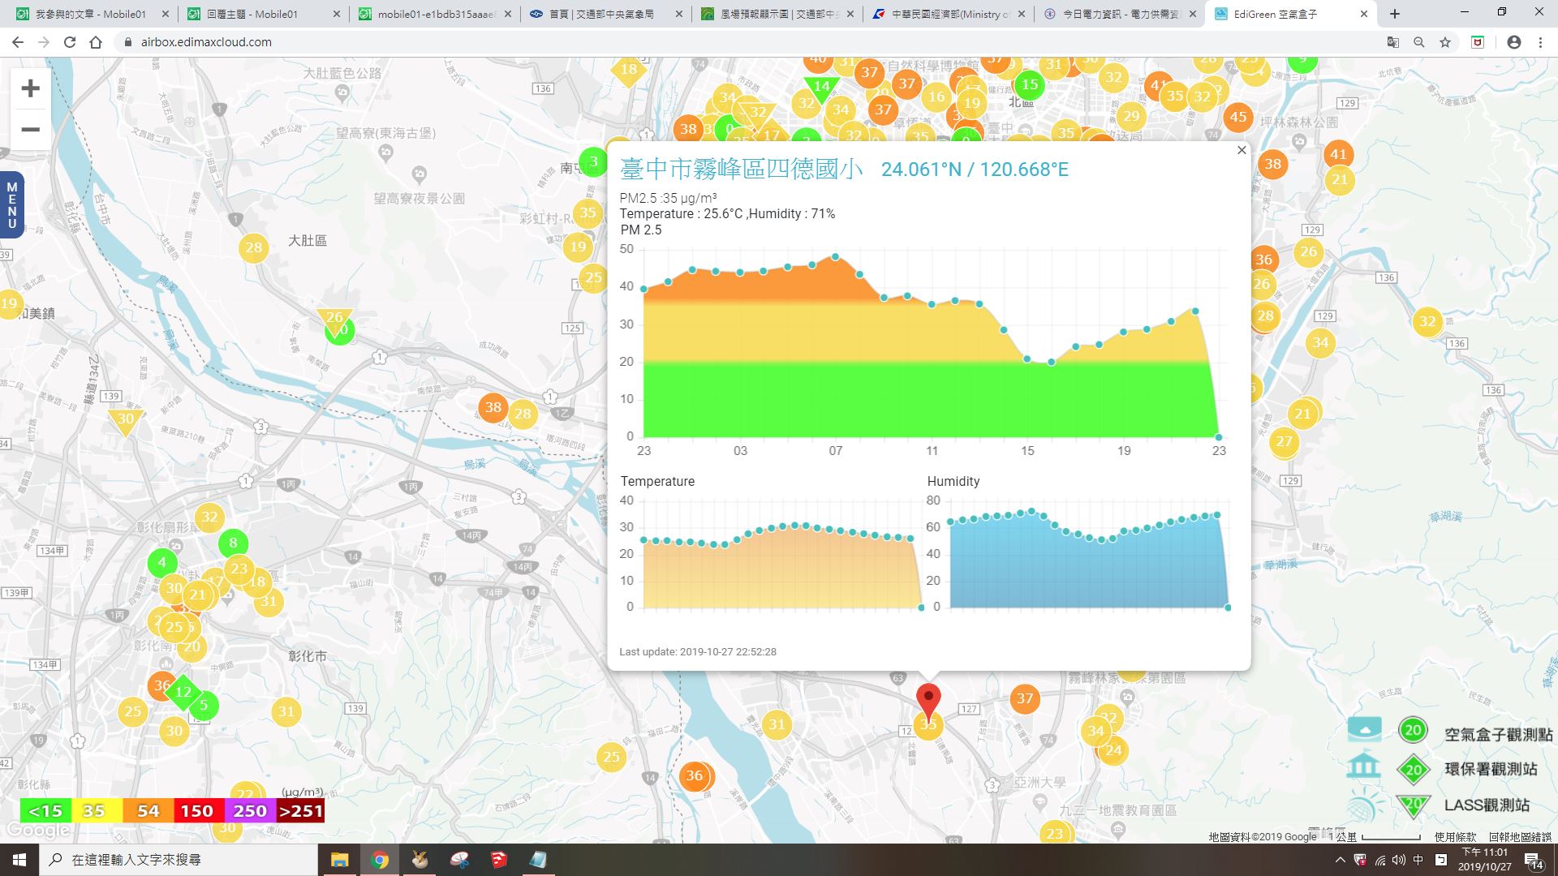Switch to 首頁 | 交通部中央氣象局 tab

point(605,14)
